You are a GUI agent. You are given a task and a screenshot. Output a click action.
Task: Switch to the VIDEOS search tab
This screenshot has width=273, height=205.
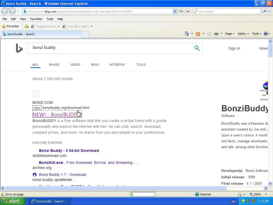coord(75,65)
